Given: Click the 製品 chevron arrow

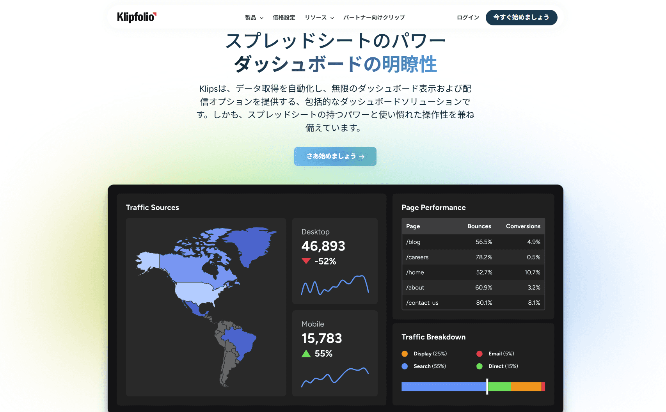Looking at the screenshot, I should [261, 18].
